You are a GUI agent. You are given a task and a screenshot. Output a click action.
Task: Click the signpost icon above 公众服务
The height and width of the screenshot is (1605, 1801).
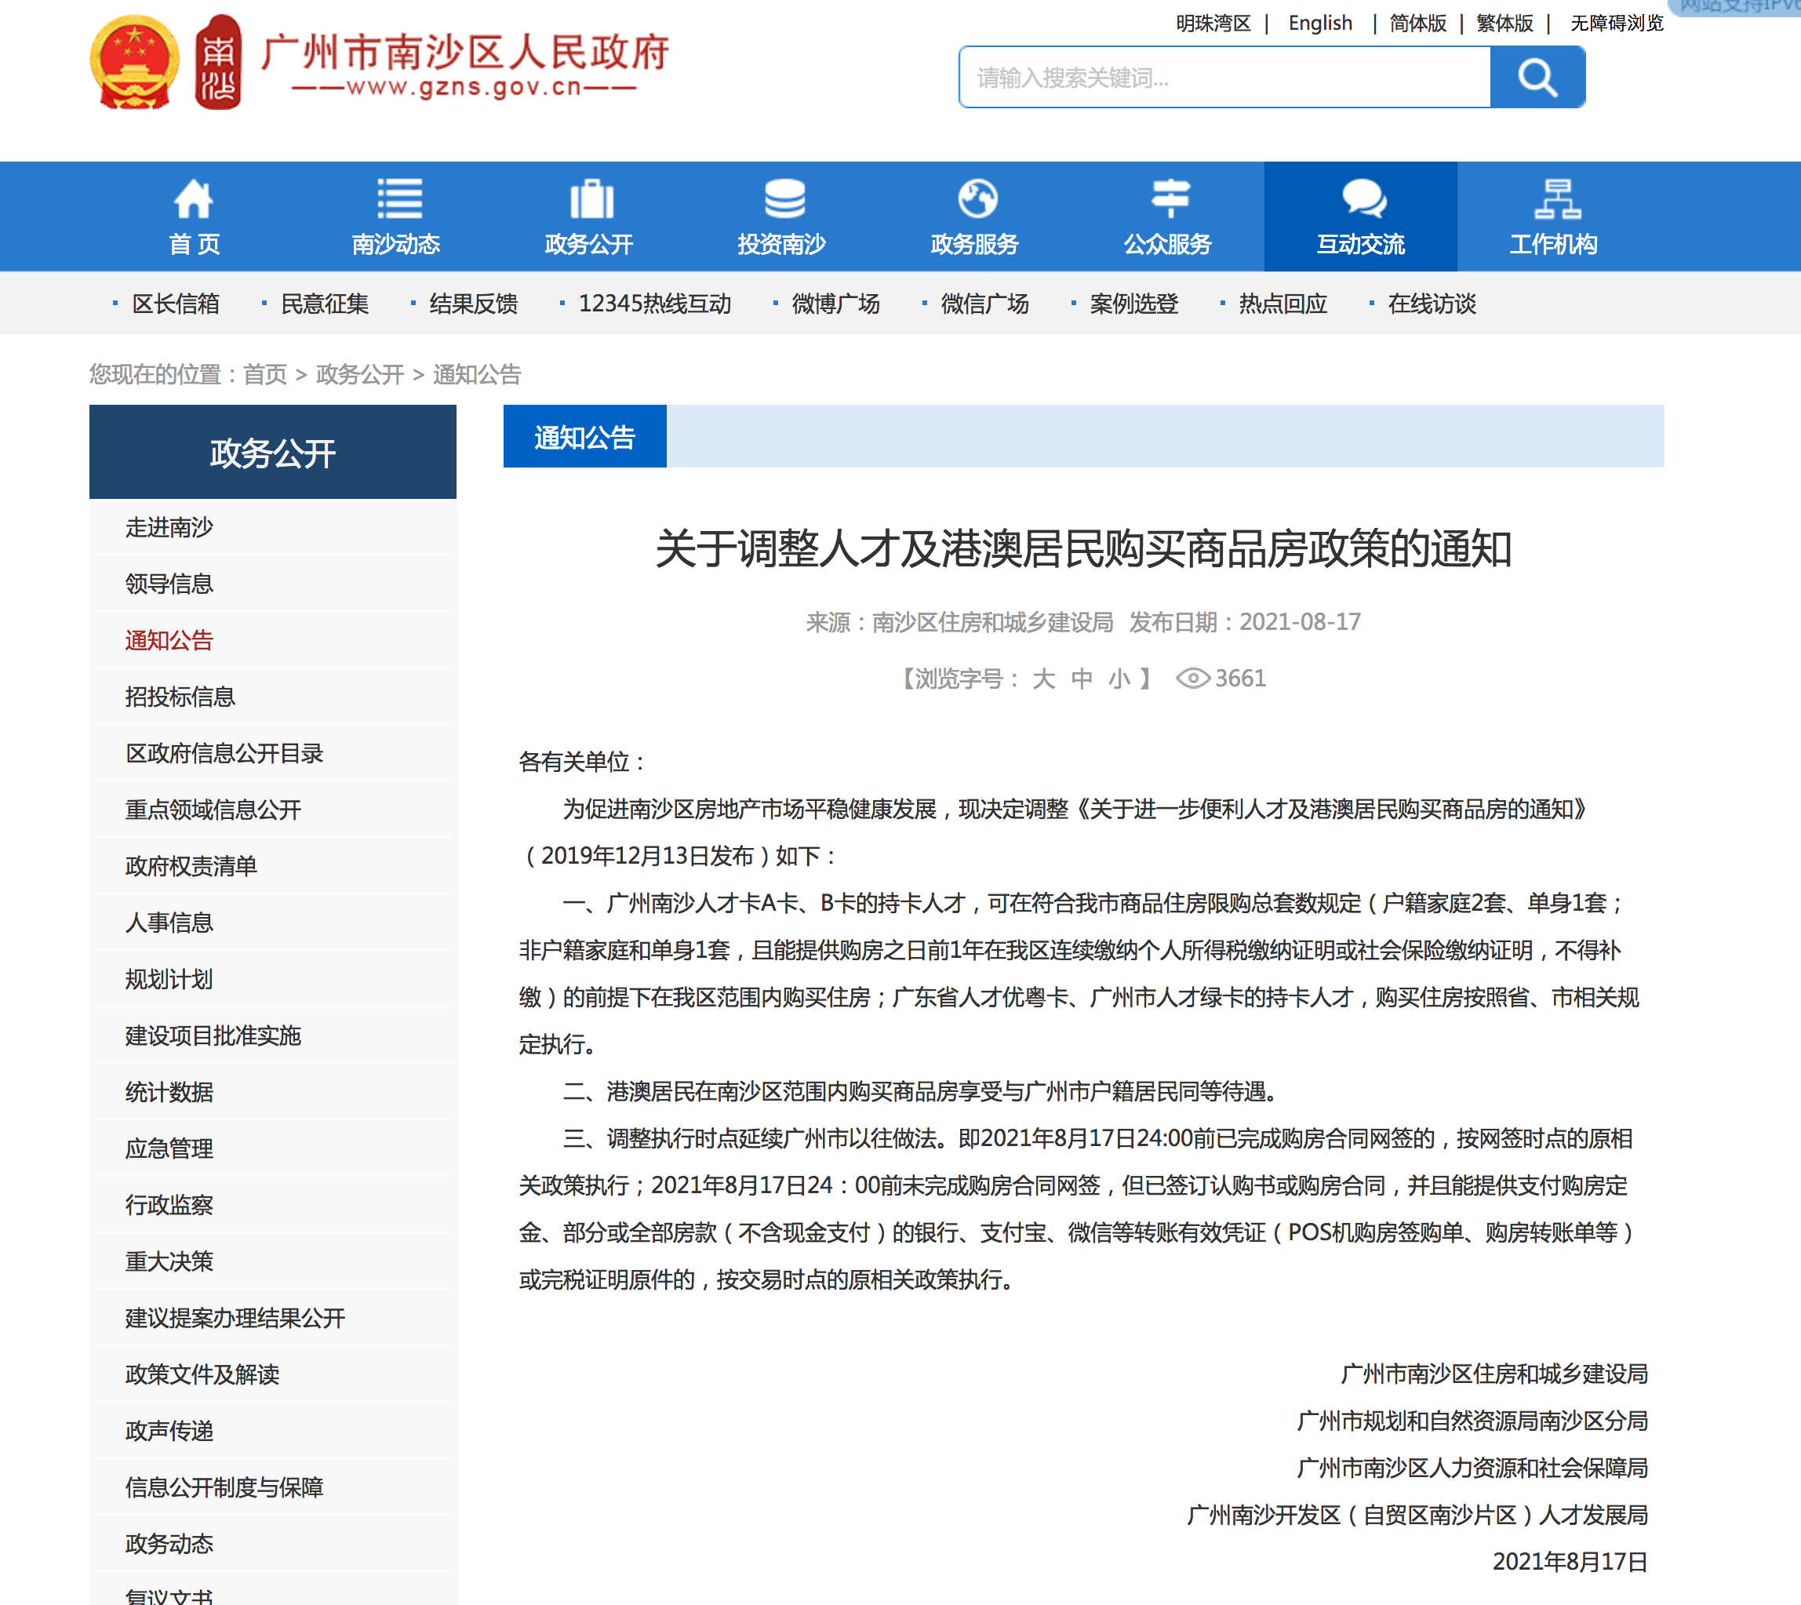point(1170,198)
